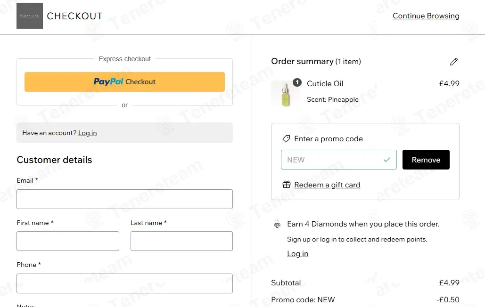Focus the Phone number field
The image size is (485, 307).
click(x=124, y=283)
